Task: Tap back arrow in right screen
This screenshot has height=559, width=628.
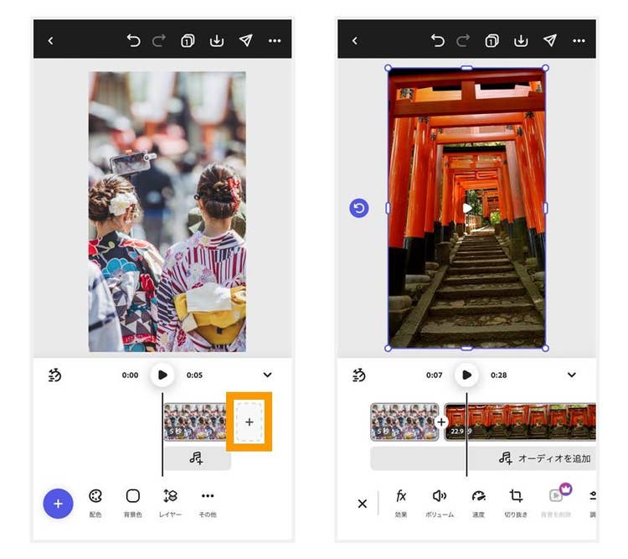Action: point(354,40)
